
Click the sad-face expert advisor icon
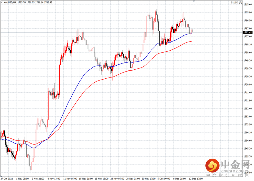pos(240,2)
